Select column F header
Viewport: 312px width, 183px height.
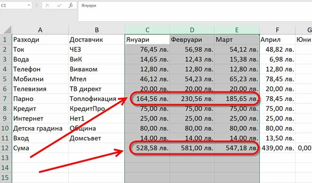click(277, 30)
